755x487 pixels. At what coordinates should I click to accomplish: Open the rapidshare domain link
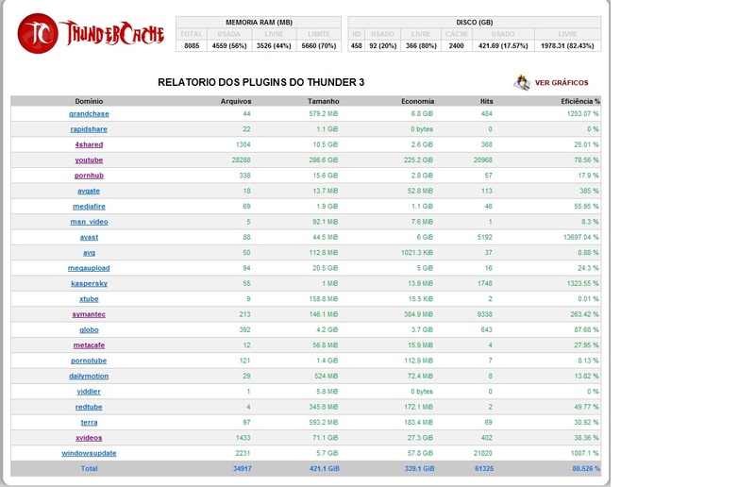coord(89,129)
